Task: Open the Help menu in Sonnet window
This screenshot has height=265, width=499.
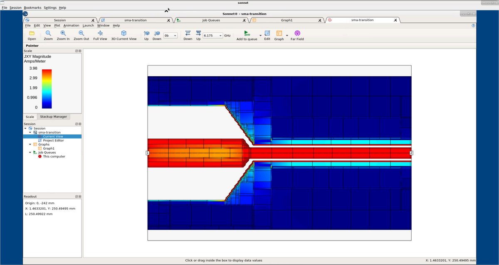Action: click(116, 25)
